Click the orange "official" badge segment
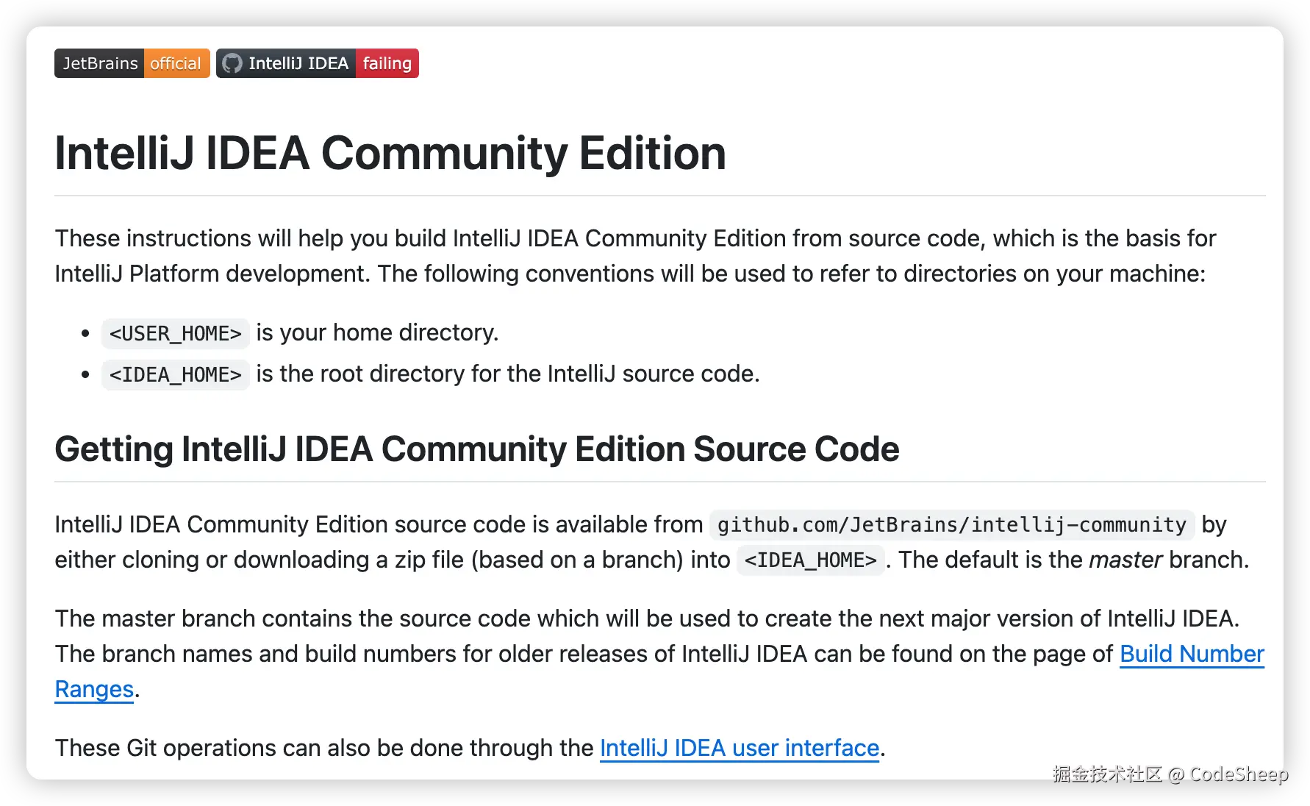The image size is (1310, 806). (x=176, y=63)
